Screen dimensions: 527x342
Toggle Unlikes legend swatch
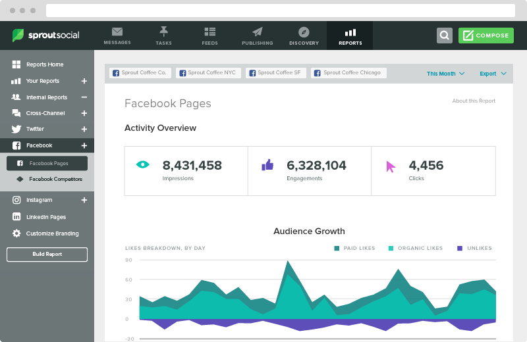(x=460, y=249)
